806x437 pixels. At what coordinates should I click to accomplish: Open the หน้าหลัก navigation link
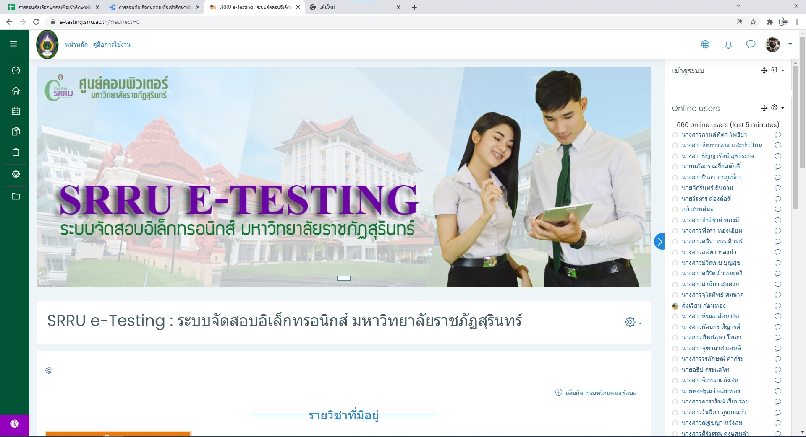click(76, 44)
